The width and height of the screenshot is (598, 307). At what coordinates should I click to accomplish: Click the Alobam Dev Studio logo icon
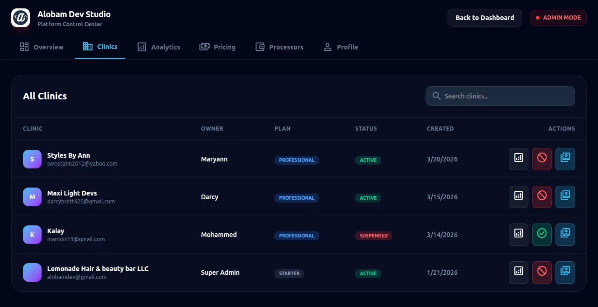point(21,18)
